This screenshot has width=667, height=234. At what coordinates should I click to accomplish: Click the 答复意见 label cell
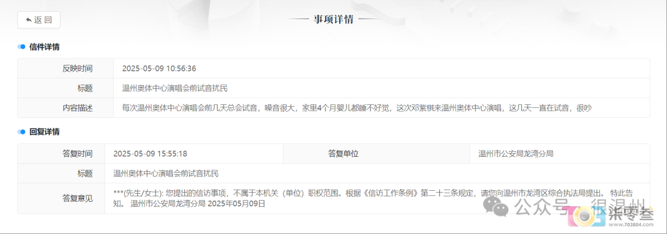61,198
